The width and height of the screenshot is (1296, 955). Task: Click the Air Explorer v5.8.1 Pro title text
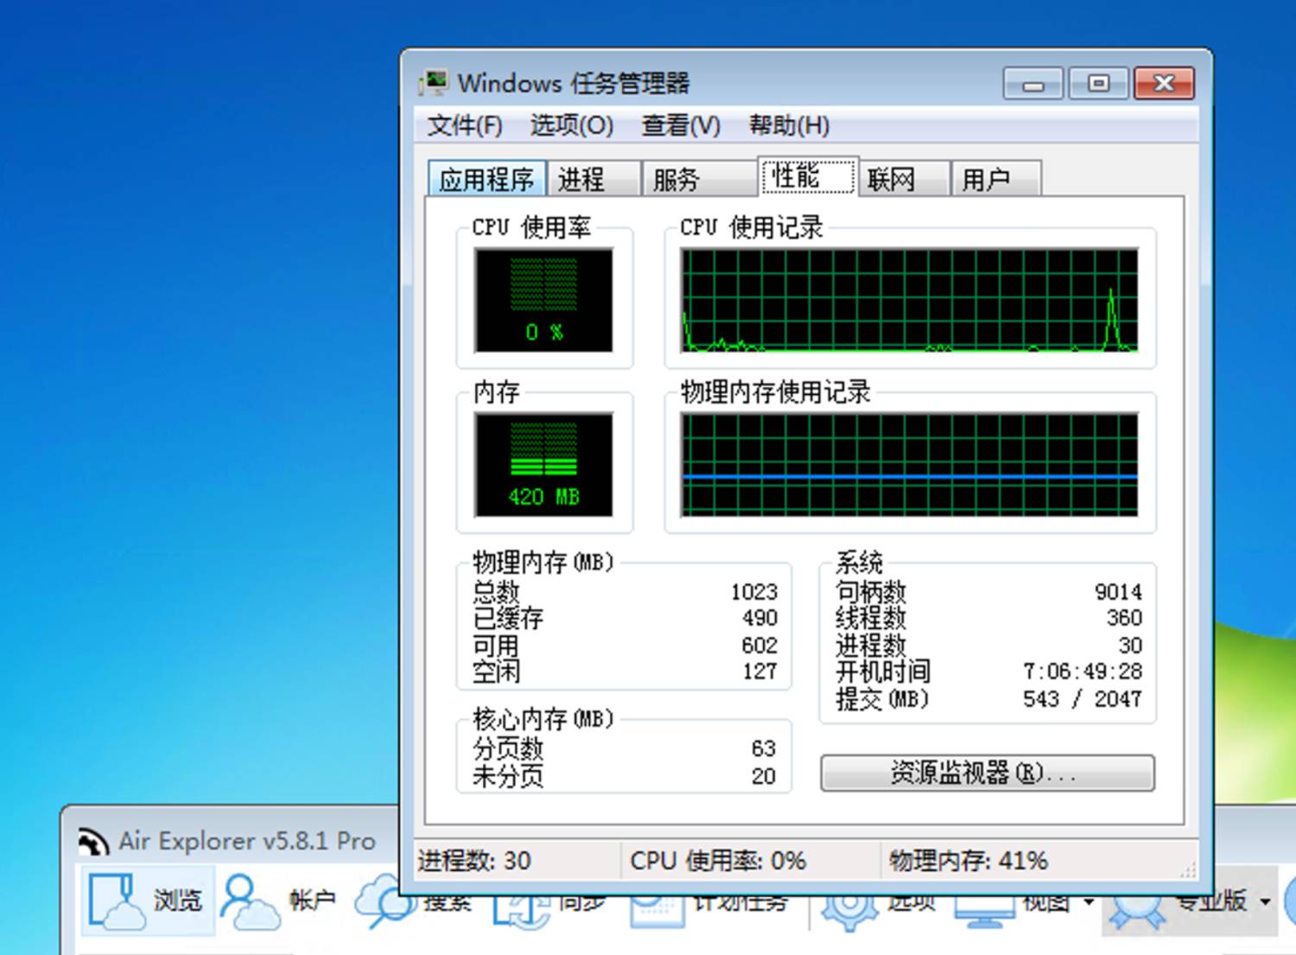(247, 841)
